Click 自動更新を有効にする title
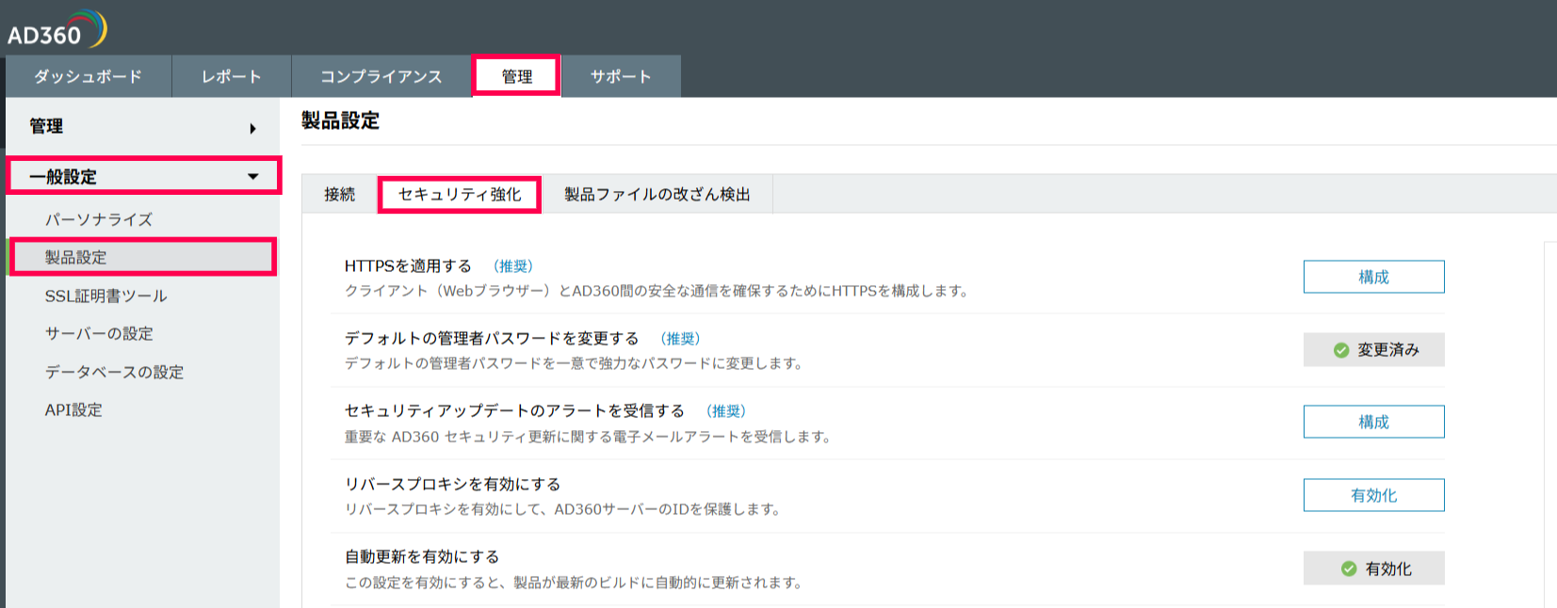Image resolution: width=1557 pixels, height=608 pixels. tap(422, 556)
